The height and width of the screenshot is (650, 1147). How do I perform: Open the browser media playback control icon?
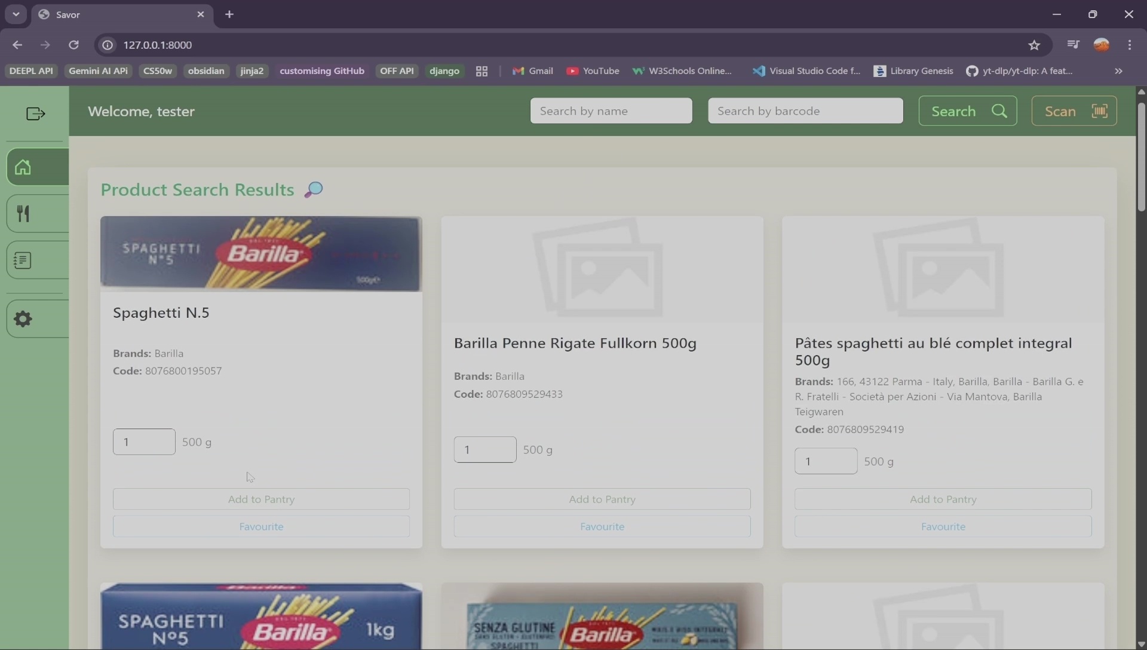[1073, 45]
